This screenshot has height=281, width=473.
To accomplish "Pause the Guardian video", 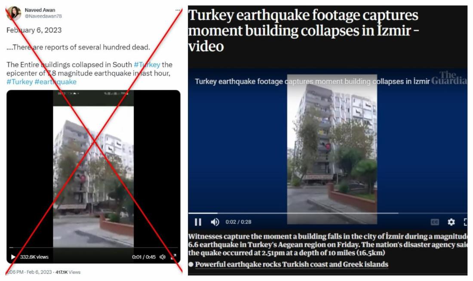I will pyautogui.click(x=198, y=222).
